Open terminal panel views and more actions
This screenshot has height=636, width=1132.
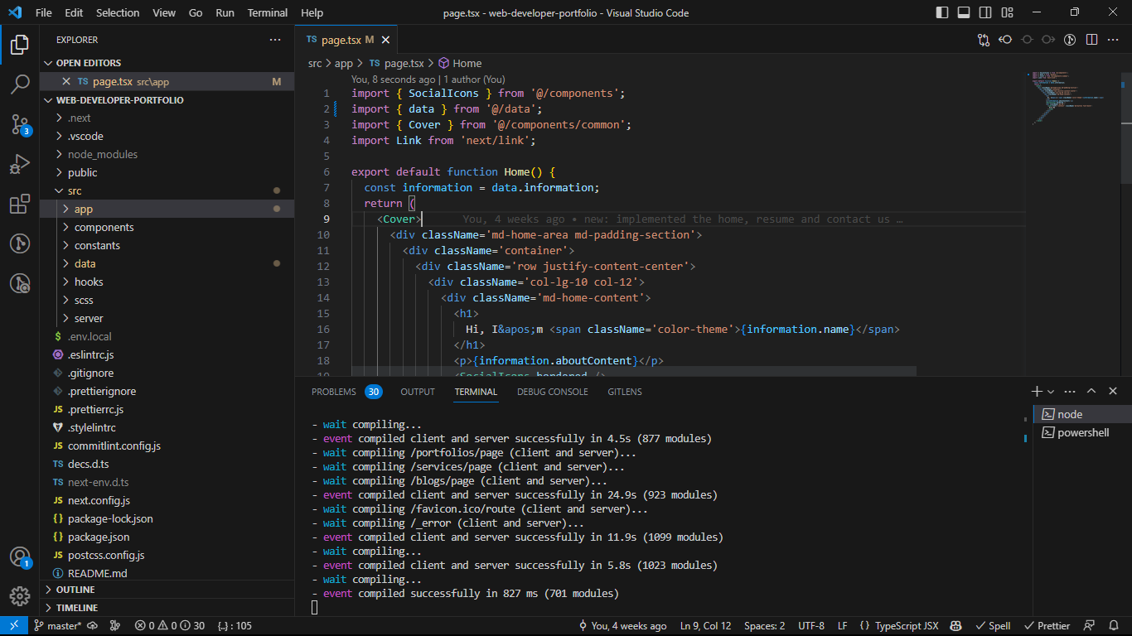[1071, 391]
